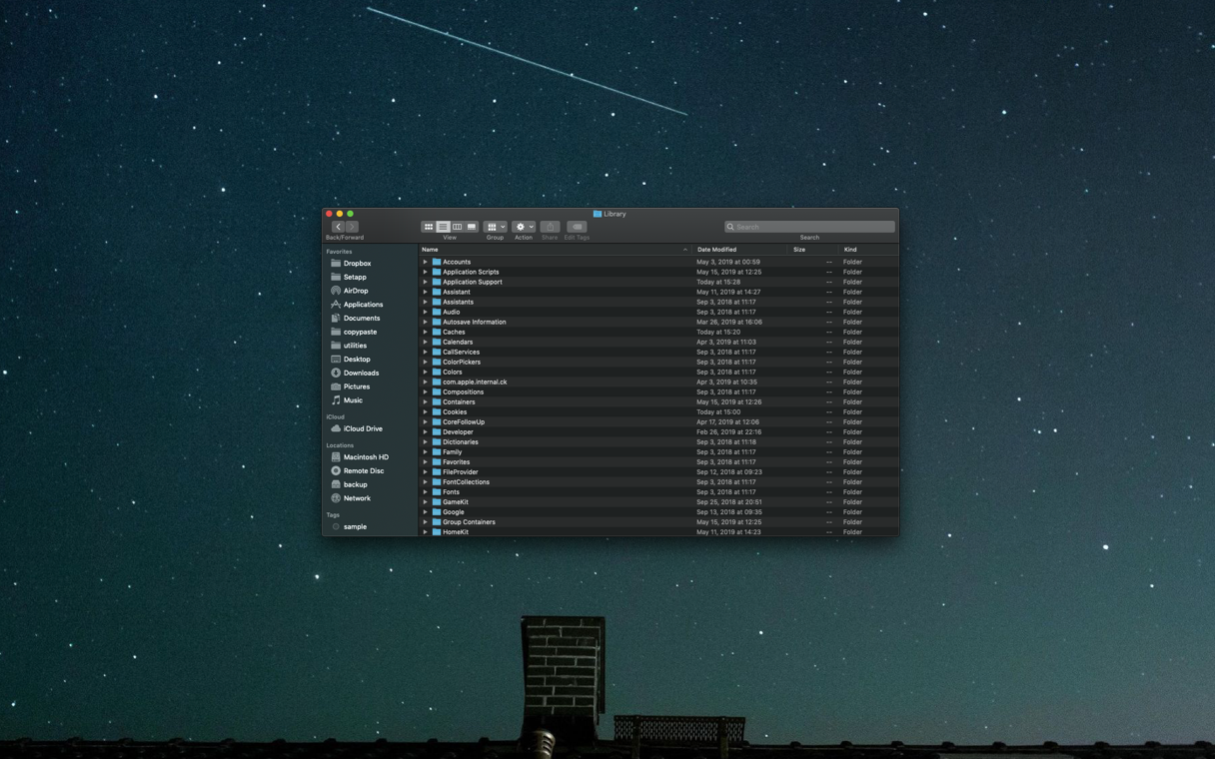Open the Dropbox folder in sidebar
The width and height of the screenshot is (1215, 759).
[x=357, y=264]
